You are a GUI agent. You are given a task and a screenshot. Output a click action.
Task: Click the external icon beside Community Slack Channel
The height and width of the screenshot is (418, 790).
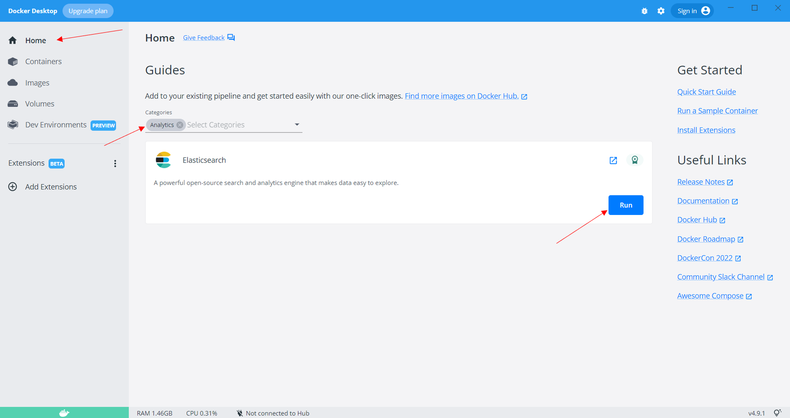770,277
